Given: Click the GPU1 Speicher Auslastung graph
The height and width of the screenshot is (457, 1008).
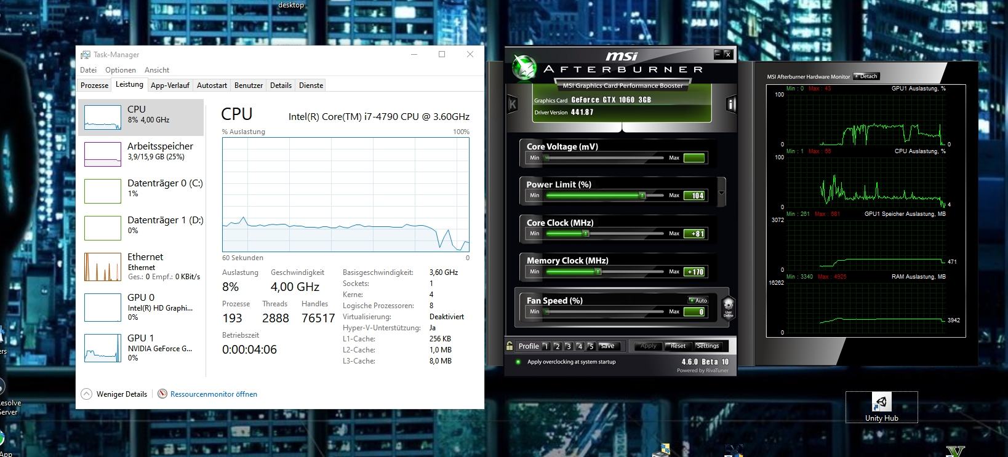Looking at the screenshot, I should (865, 245).
